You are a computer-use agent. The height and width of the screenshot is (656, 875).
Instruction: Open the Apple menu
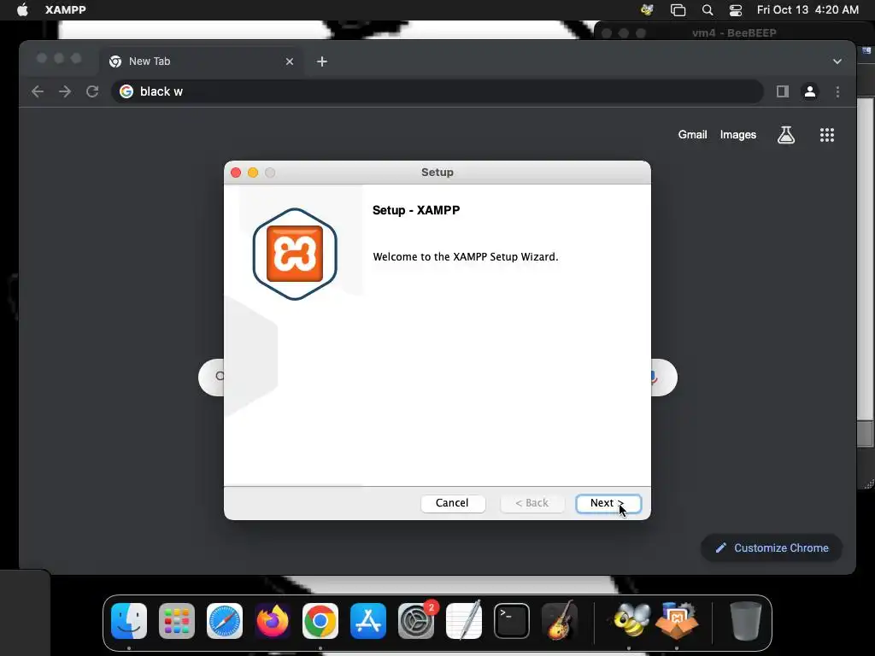[x=22, y=9]
